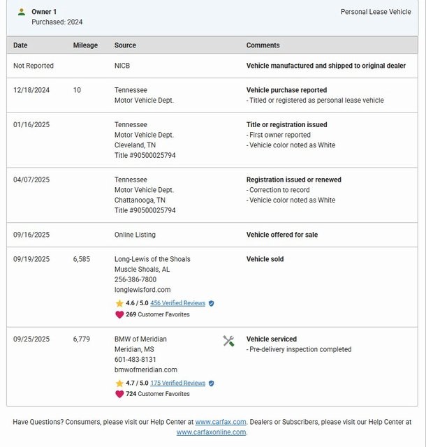Click the longlewisford.com dealer website text

tap(142, 290)
